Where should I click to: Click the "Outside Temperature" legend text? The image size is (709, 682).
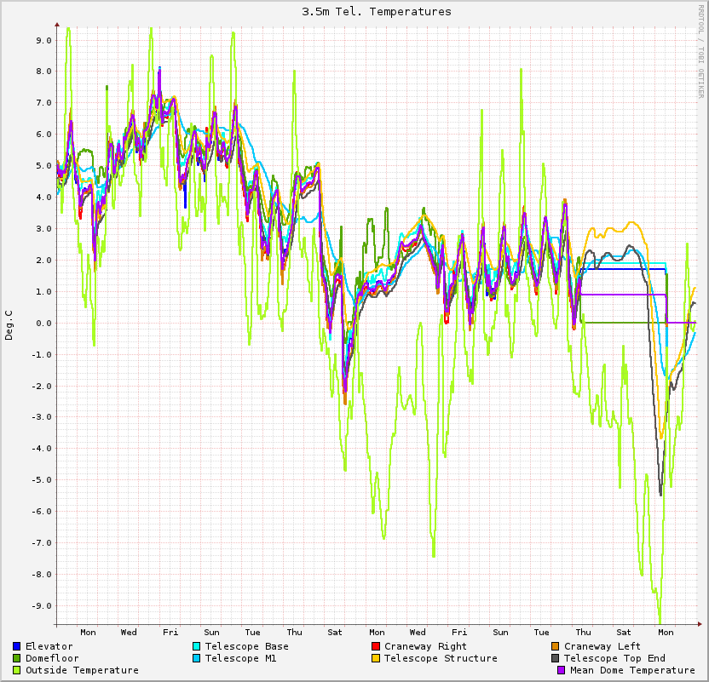(x=82, y=670)
